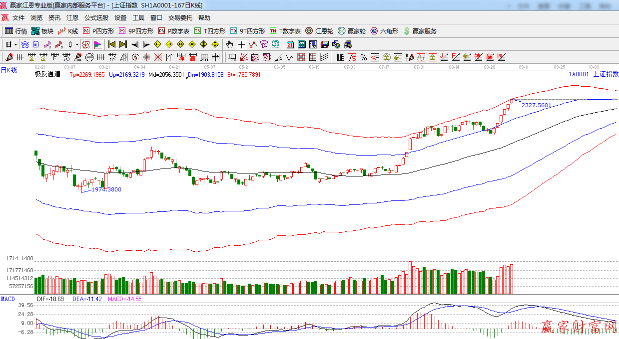Click the calendar date icon

[x=290, y=44]
